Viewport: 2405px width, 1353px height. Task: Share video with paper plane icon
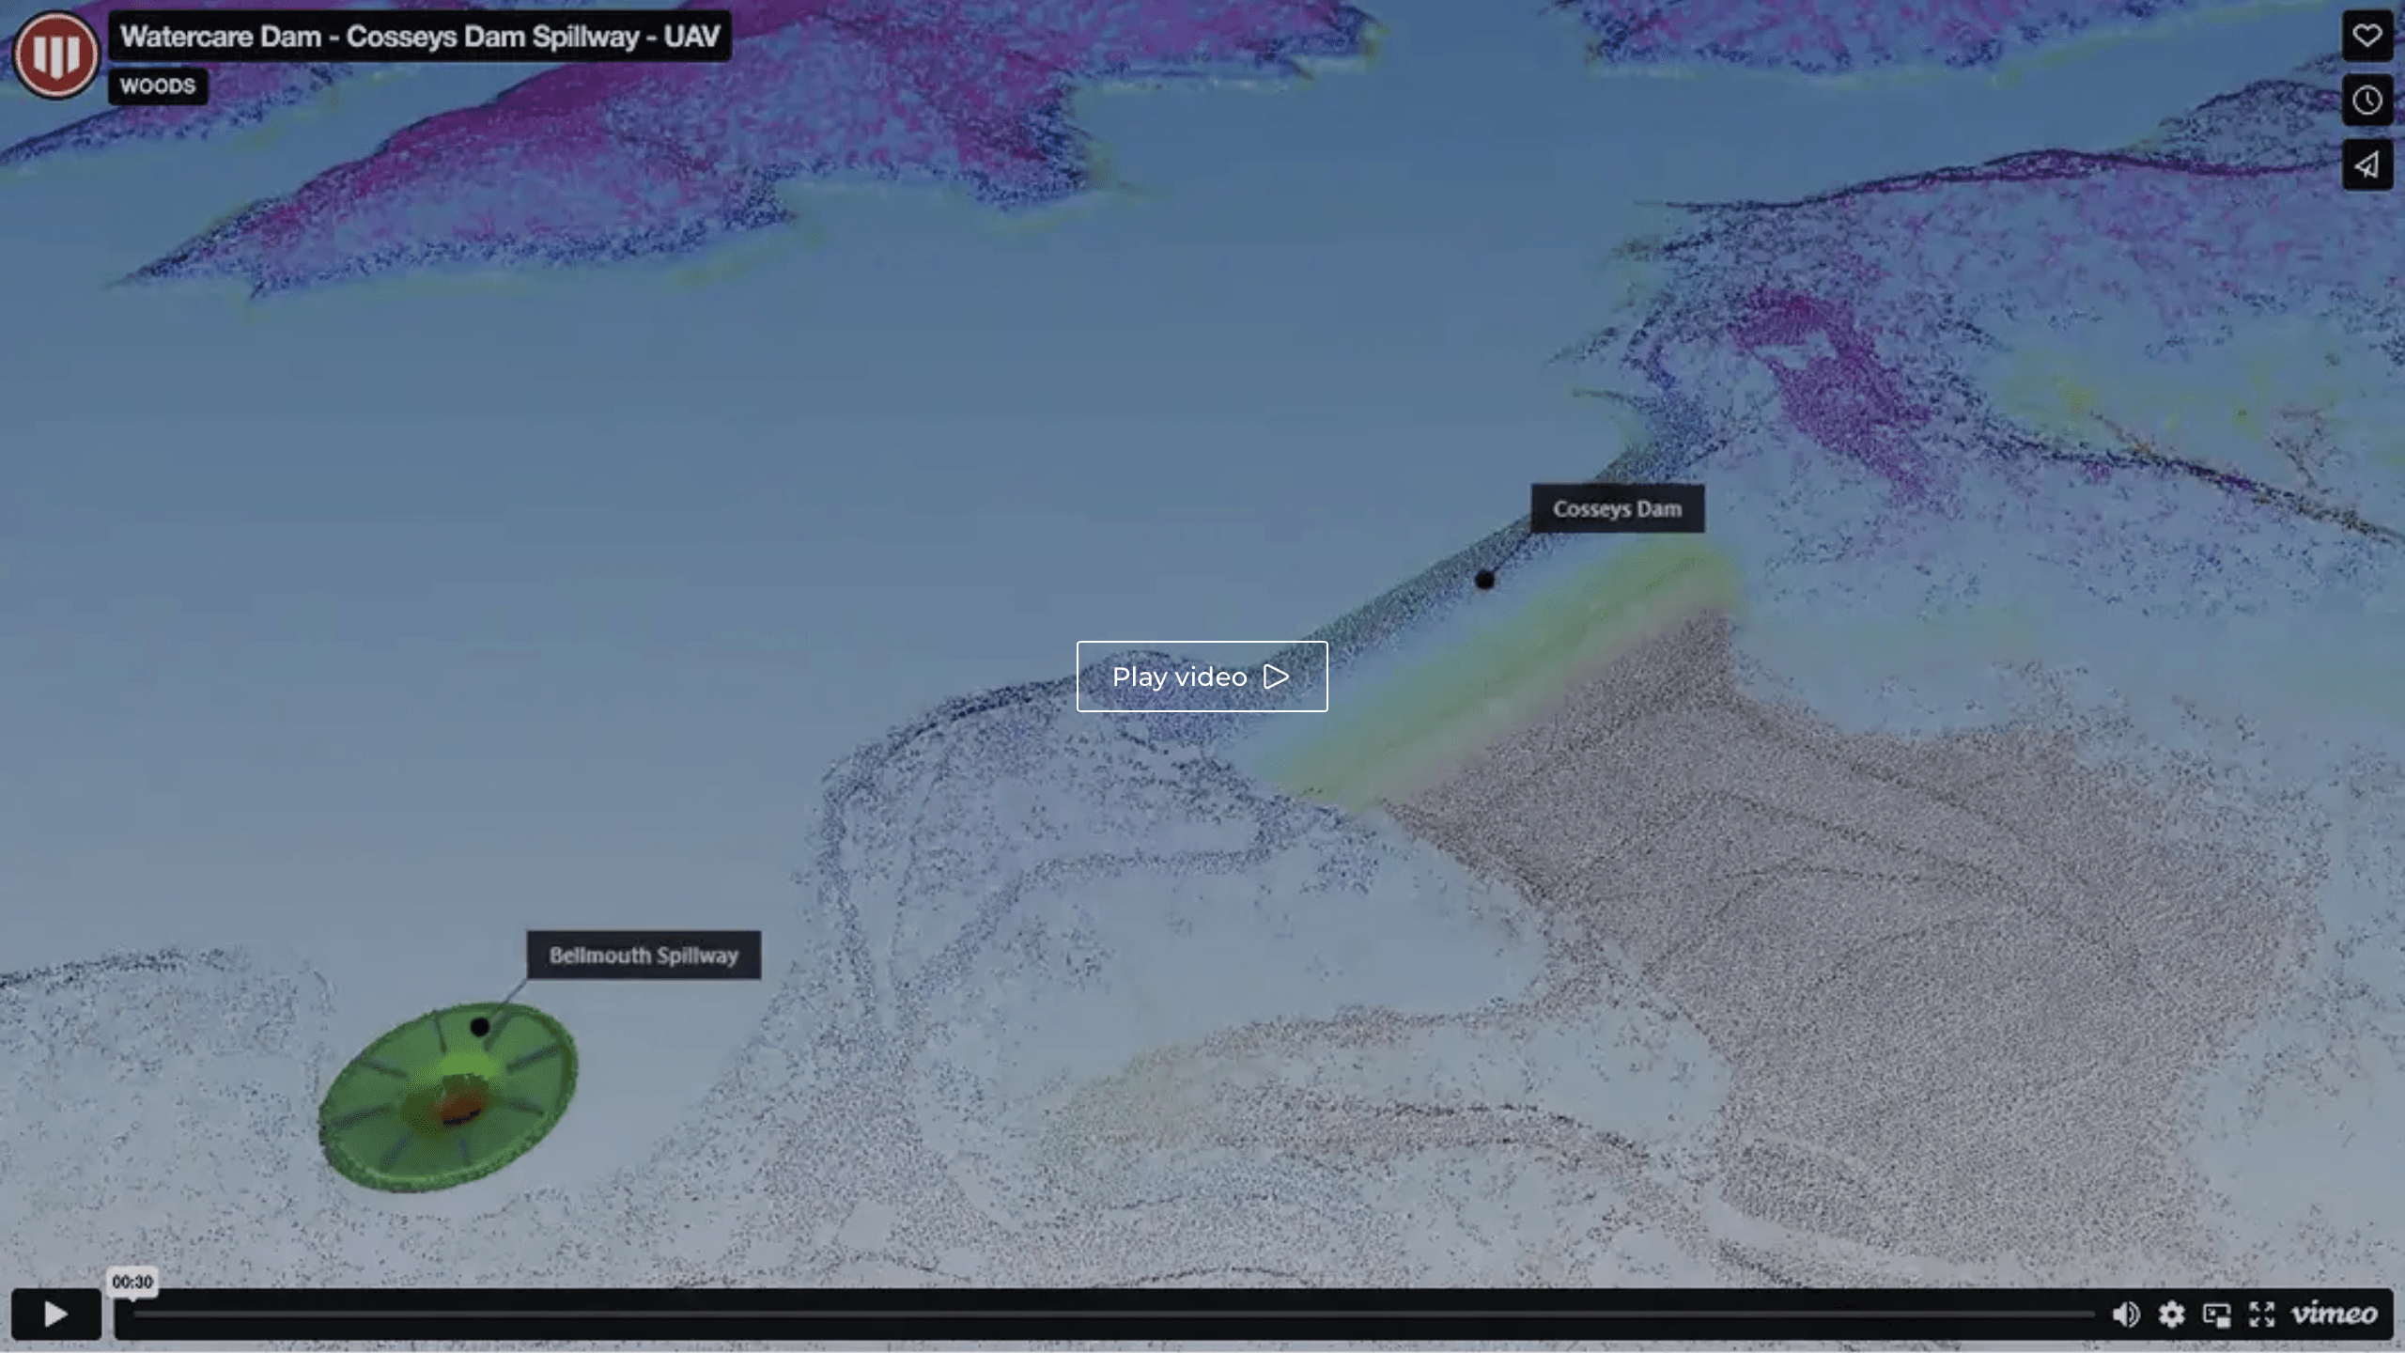(x=2366, y=165)
